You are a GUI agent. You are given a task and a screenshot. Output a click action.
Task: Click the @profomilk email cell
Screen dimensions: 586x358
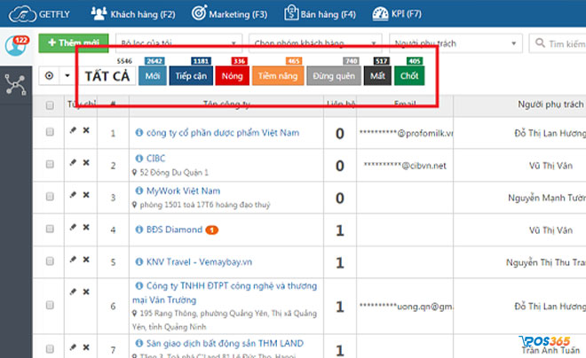(407, 133)
